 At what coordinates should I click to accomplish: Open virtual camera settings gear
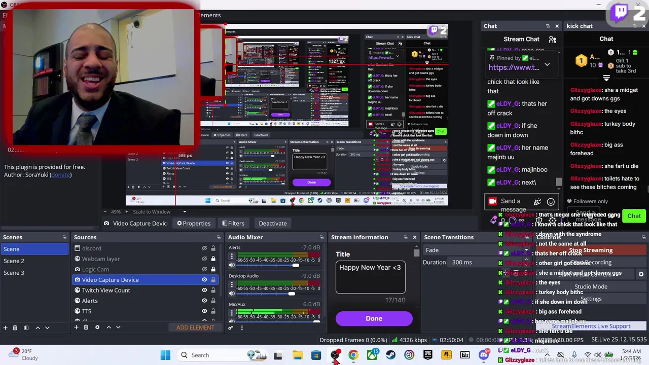tap(641, 274)
